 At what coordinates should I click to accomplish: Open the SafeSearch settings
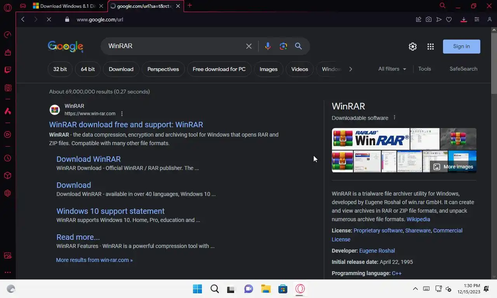[x=464, y=69]
